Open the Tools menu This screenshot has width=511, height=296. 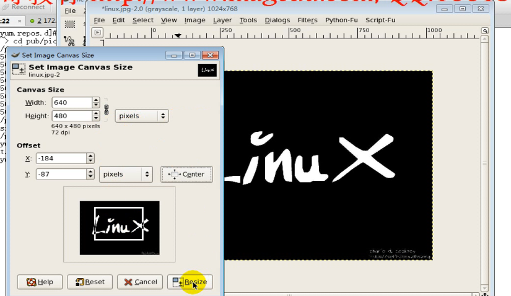click(x=248, y=20)
